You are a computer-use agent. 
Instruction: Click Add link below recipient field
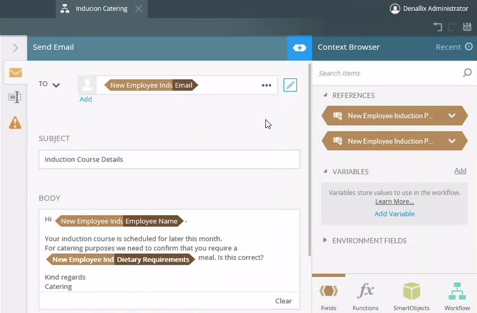[x=86, y=99]
